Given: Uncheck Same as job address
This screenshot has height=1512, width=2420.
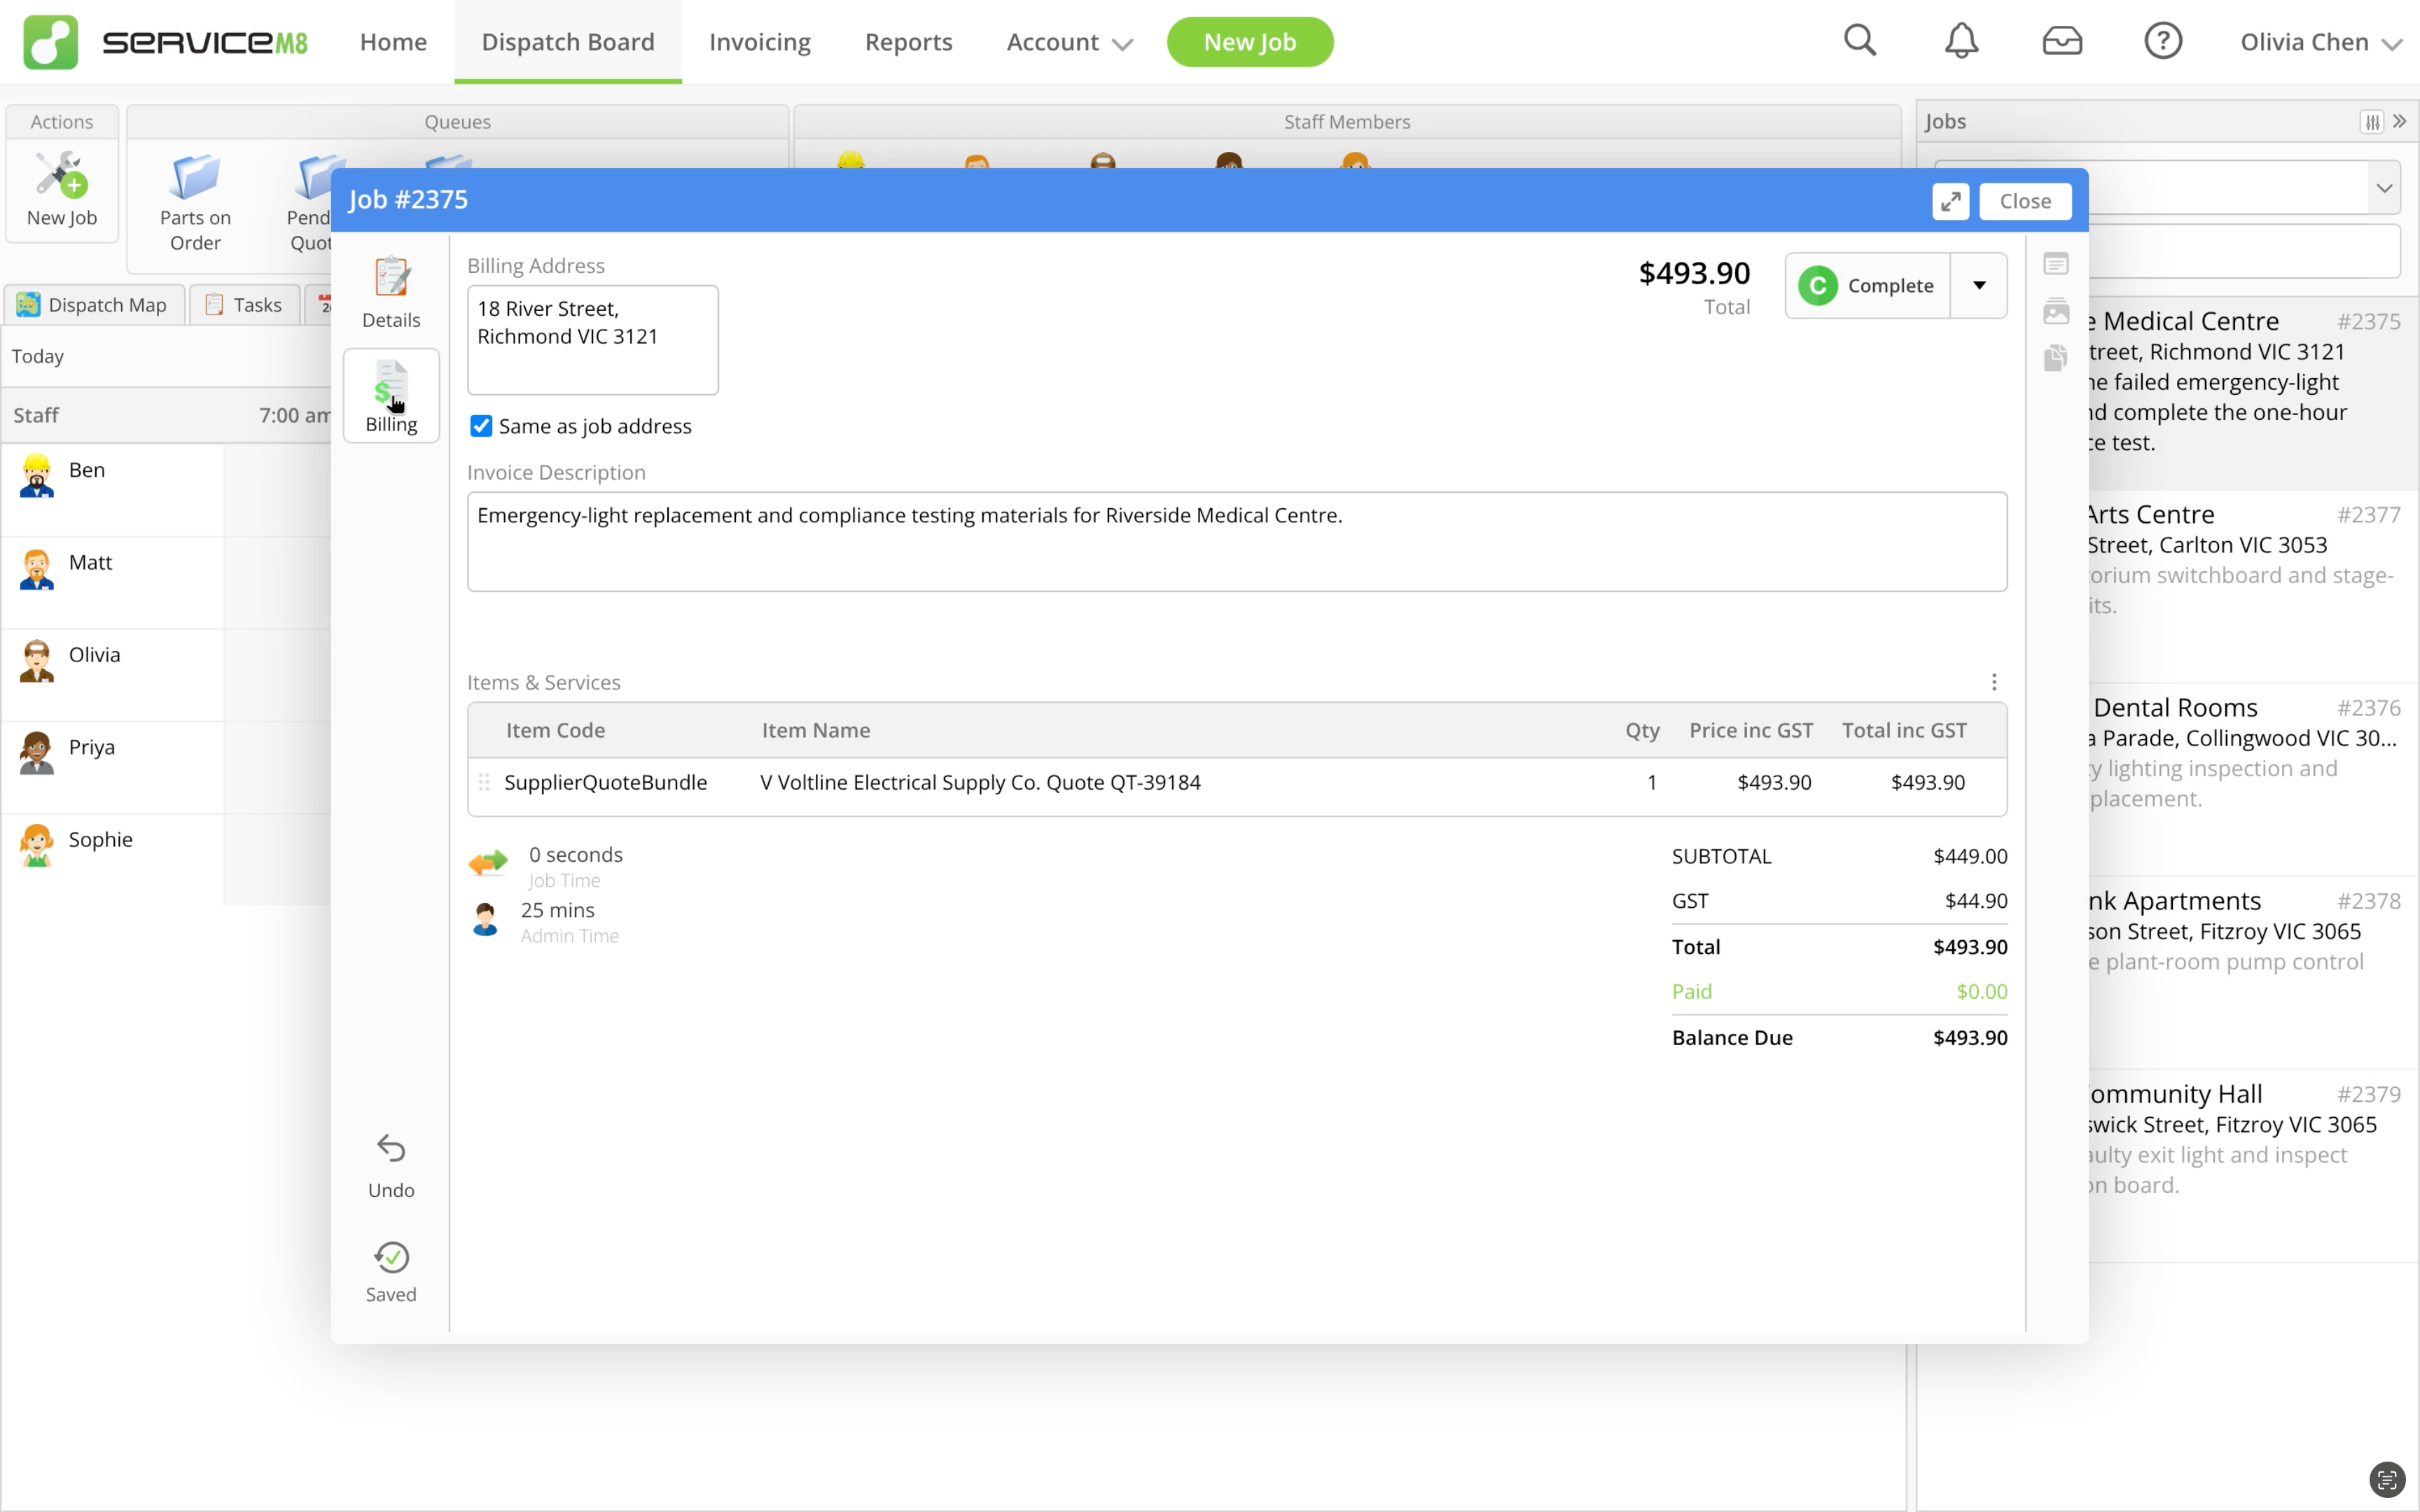Looking at the screenshot, I should pyautogui.click(x=481, y=426).
